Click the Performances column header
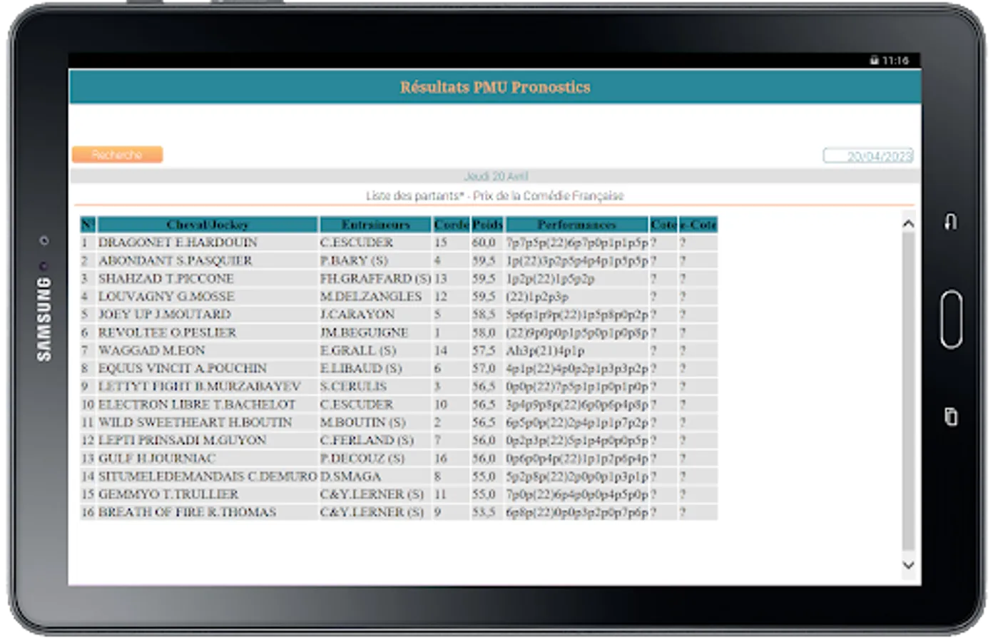 click(x=577, y=225)
